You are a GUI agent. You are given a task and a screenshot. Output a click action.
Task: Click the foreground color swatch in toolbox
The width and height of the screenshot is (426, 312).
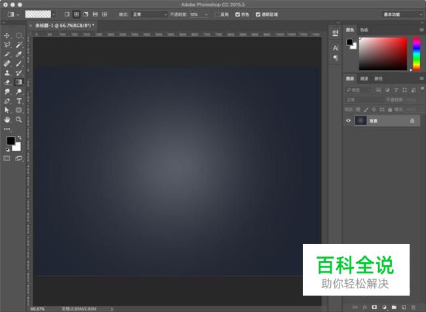(x=10, y=141)
